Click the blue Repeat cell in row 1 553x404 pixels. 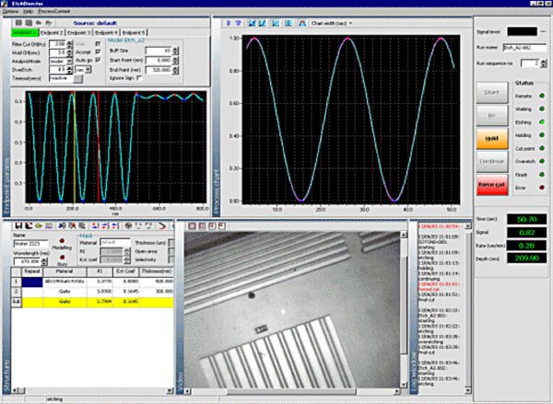32,282
